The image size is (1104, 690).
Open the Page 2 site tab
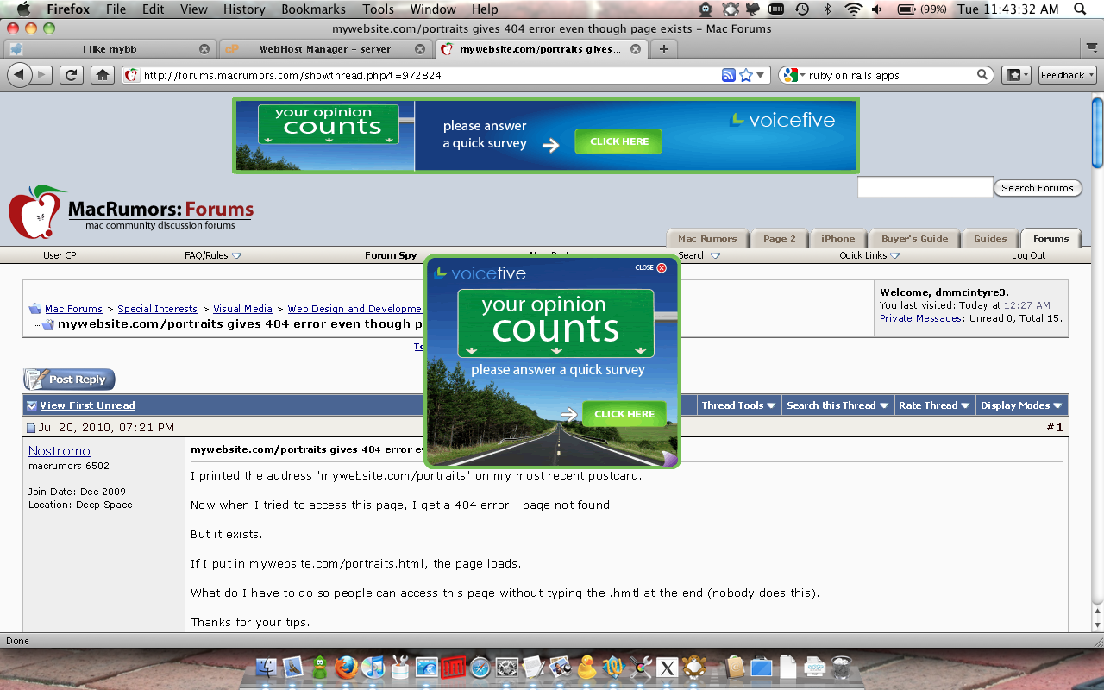coord(779,238)
